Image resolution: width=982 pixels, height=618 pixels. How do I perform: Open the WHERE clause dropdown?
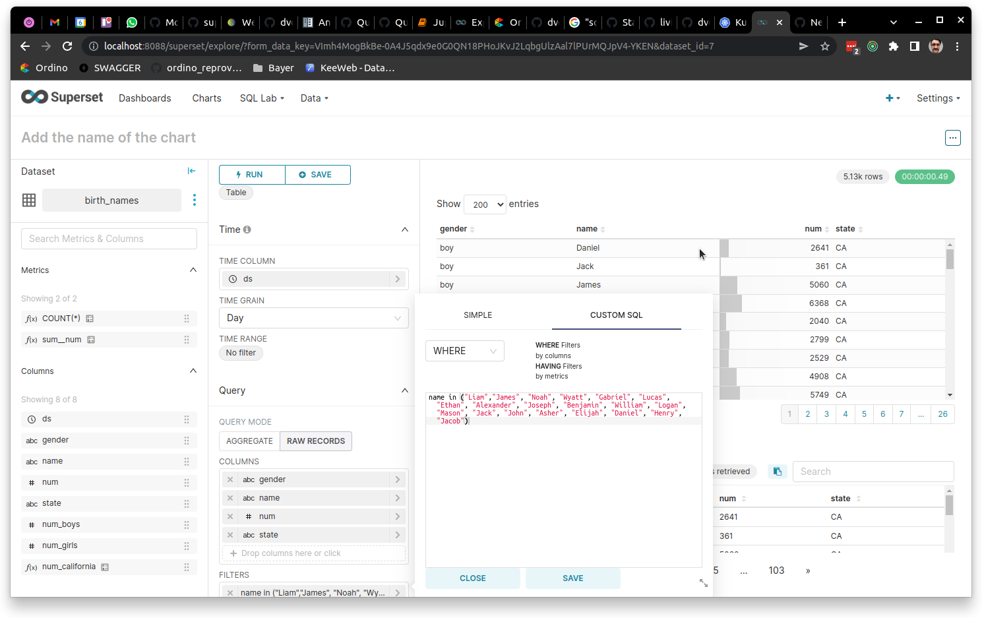coord(465,351)
